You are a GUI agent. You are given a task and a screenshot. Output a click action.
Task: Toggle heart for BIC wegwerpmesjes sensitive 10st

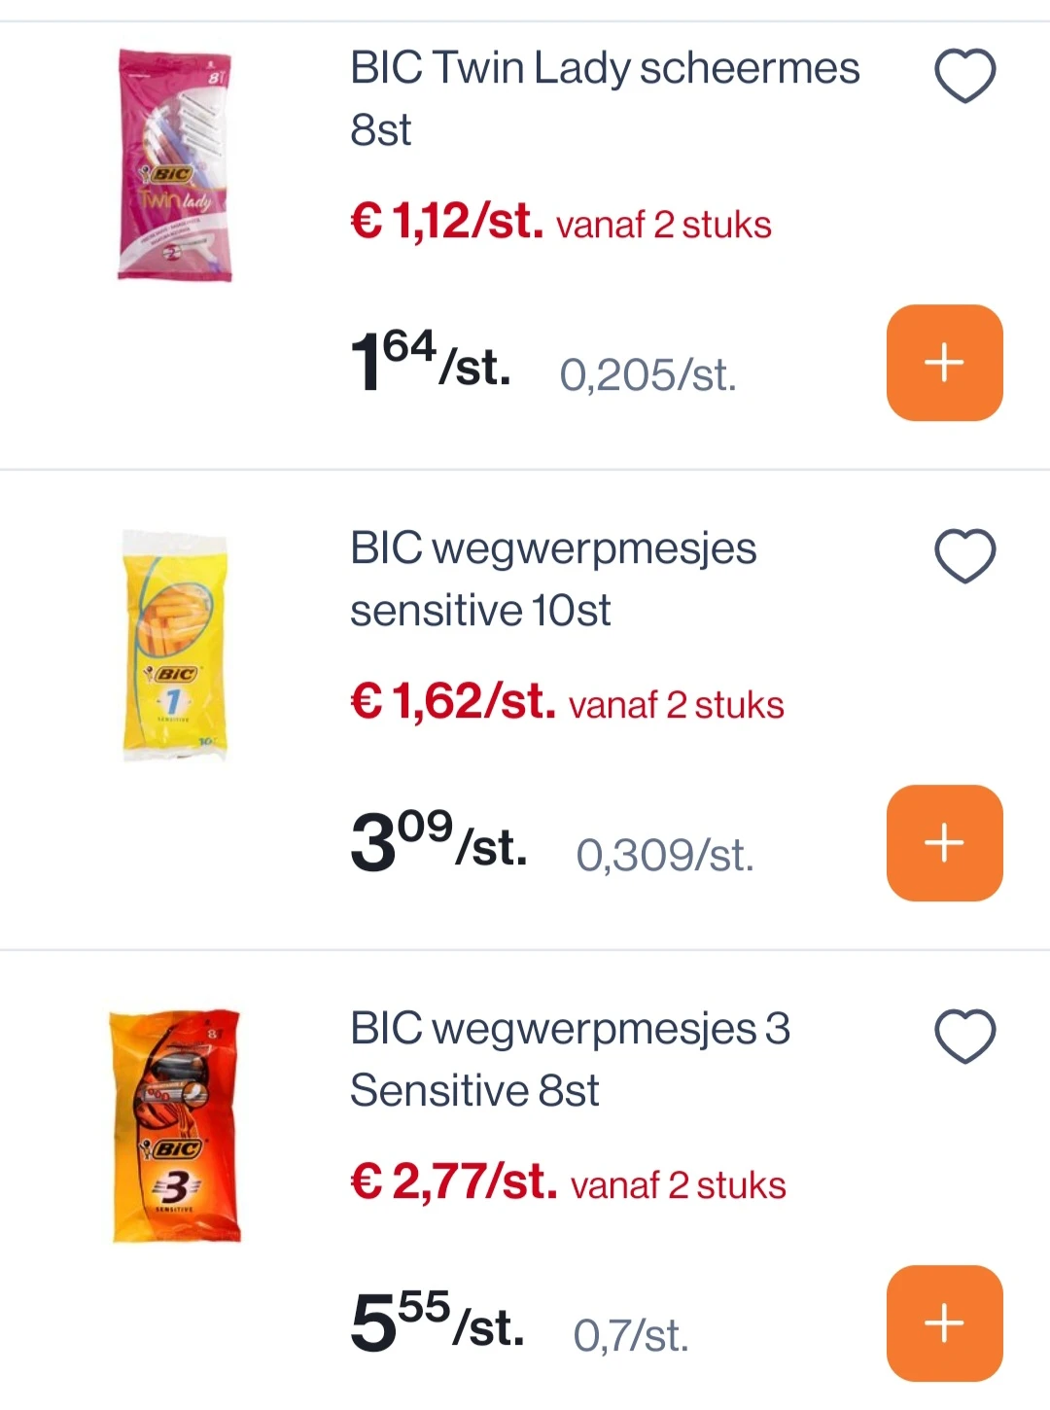coord(964,556)
